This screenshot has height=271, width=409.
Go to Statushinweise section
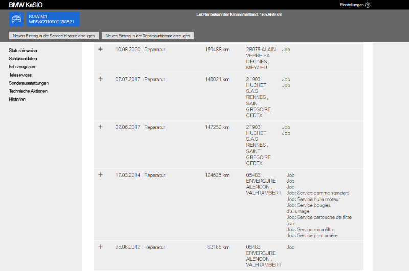(23, 50)
